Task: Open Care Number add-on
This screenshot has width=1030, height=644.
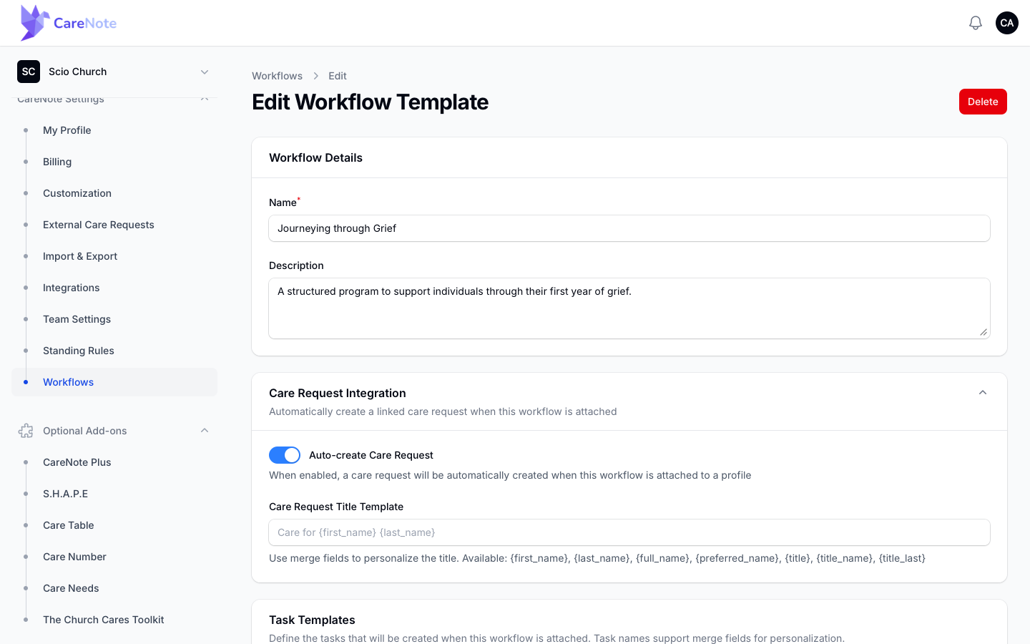Action: pyautogui.click(x=114, y=557)
